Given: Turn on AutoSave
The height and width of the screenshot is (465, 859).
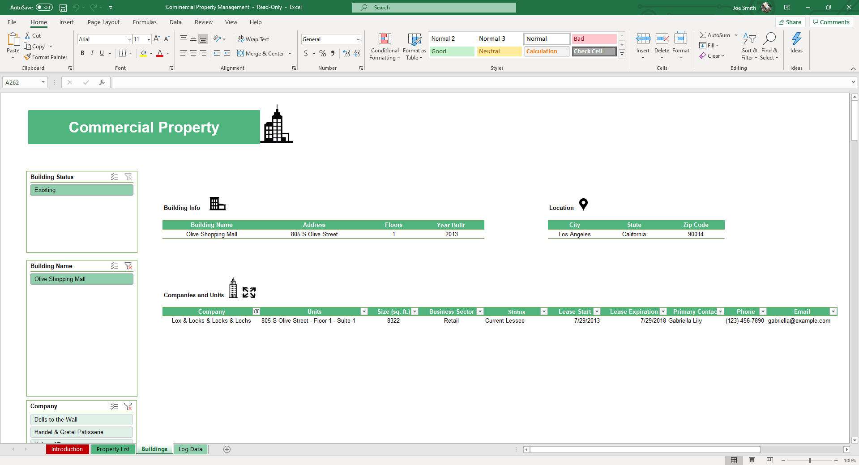Looking at the screenshot, I should (44, 7).
